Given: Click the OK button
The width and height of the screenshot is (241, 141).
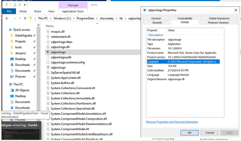Looking at the screenshot, I should pyautogui.click(x=189, y=132).
